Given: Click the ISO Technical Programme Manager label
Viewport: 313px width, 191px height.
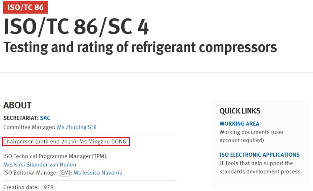Looking at the screenshot, I should click(x=55, y=156).
